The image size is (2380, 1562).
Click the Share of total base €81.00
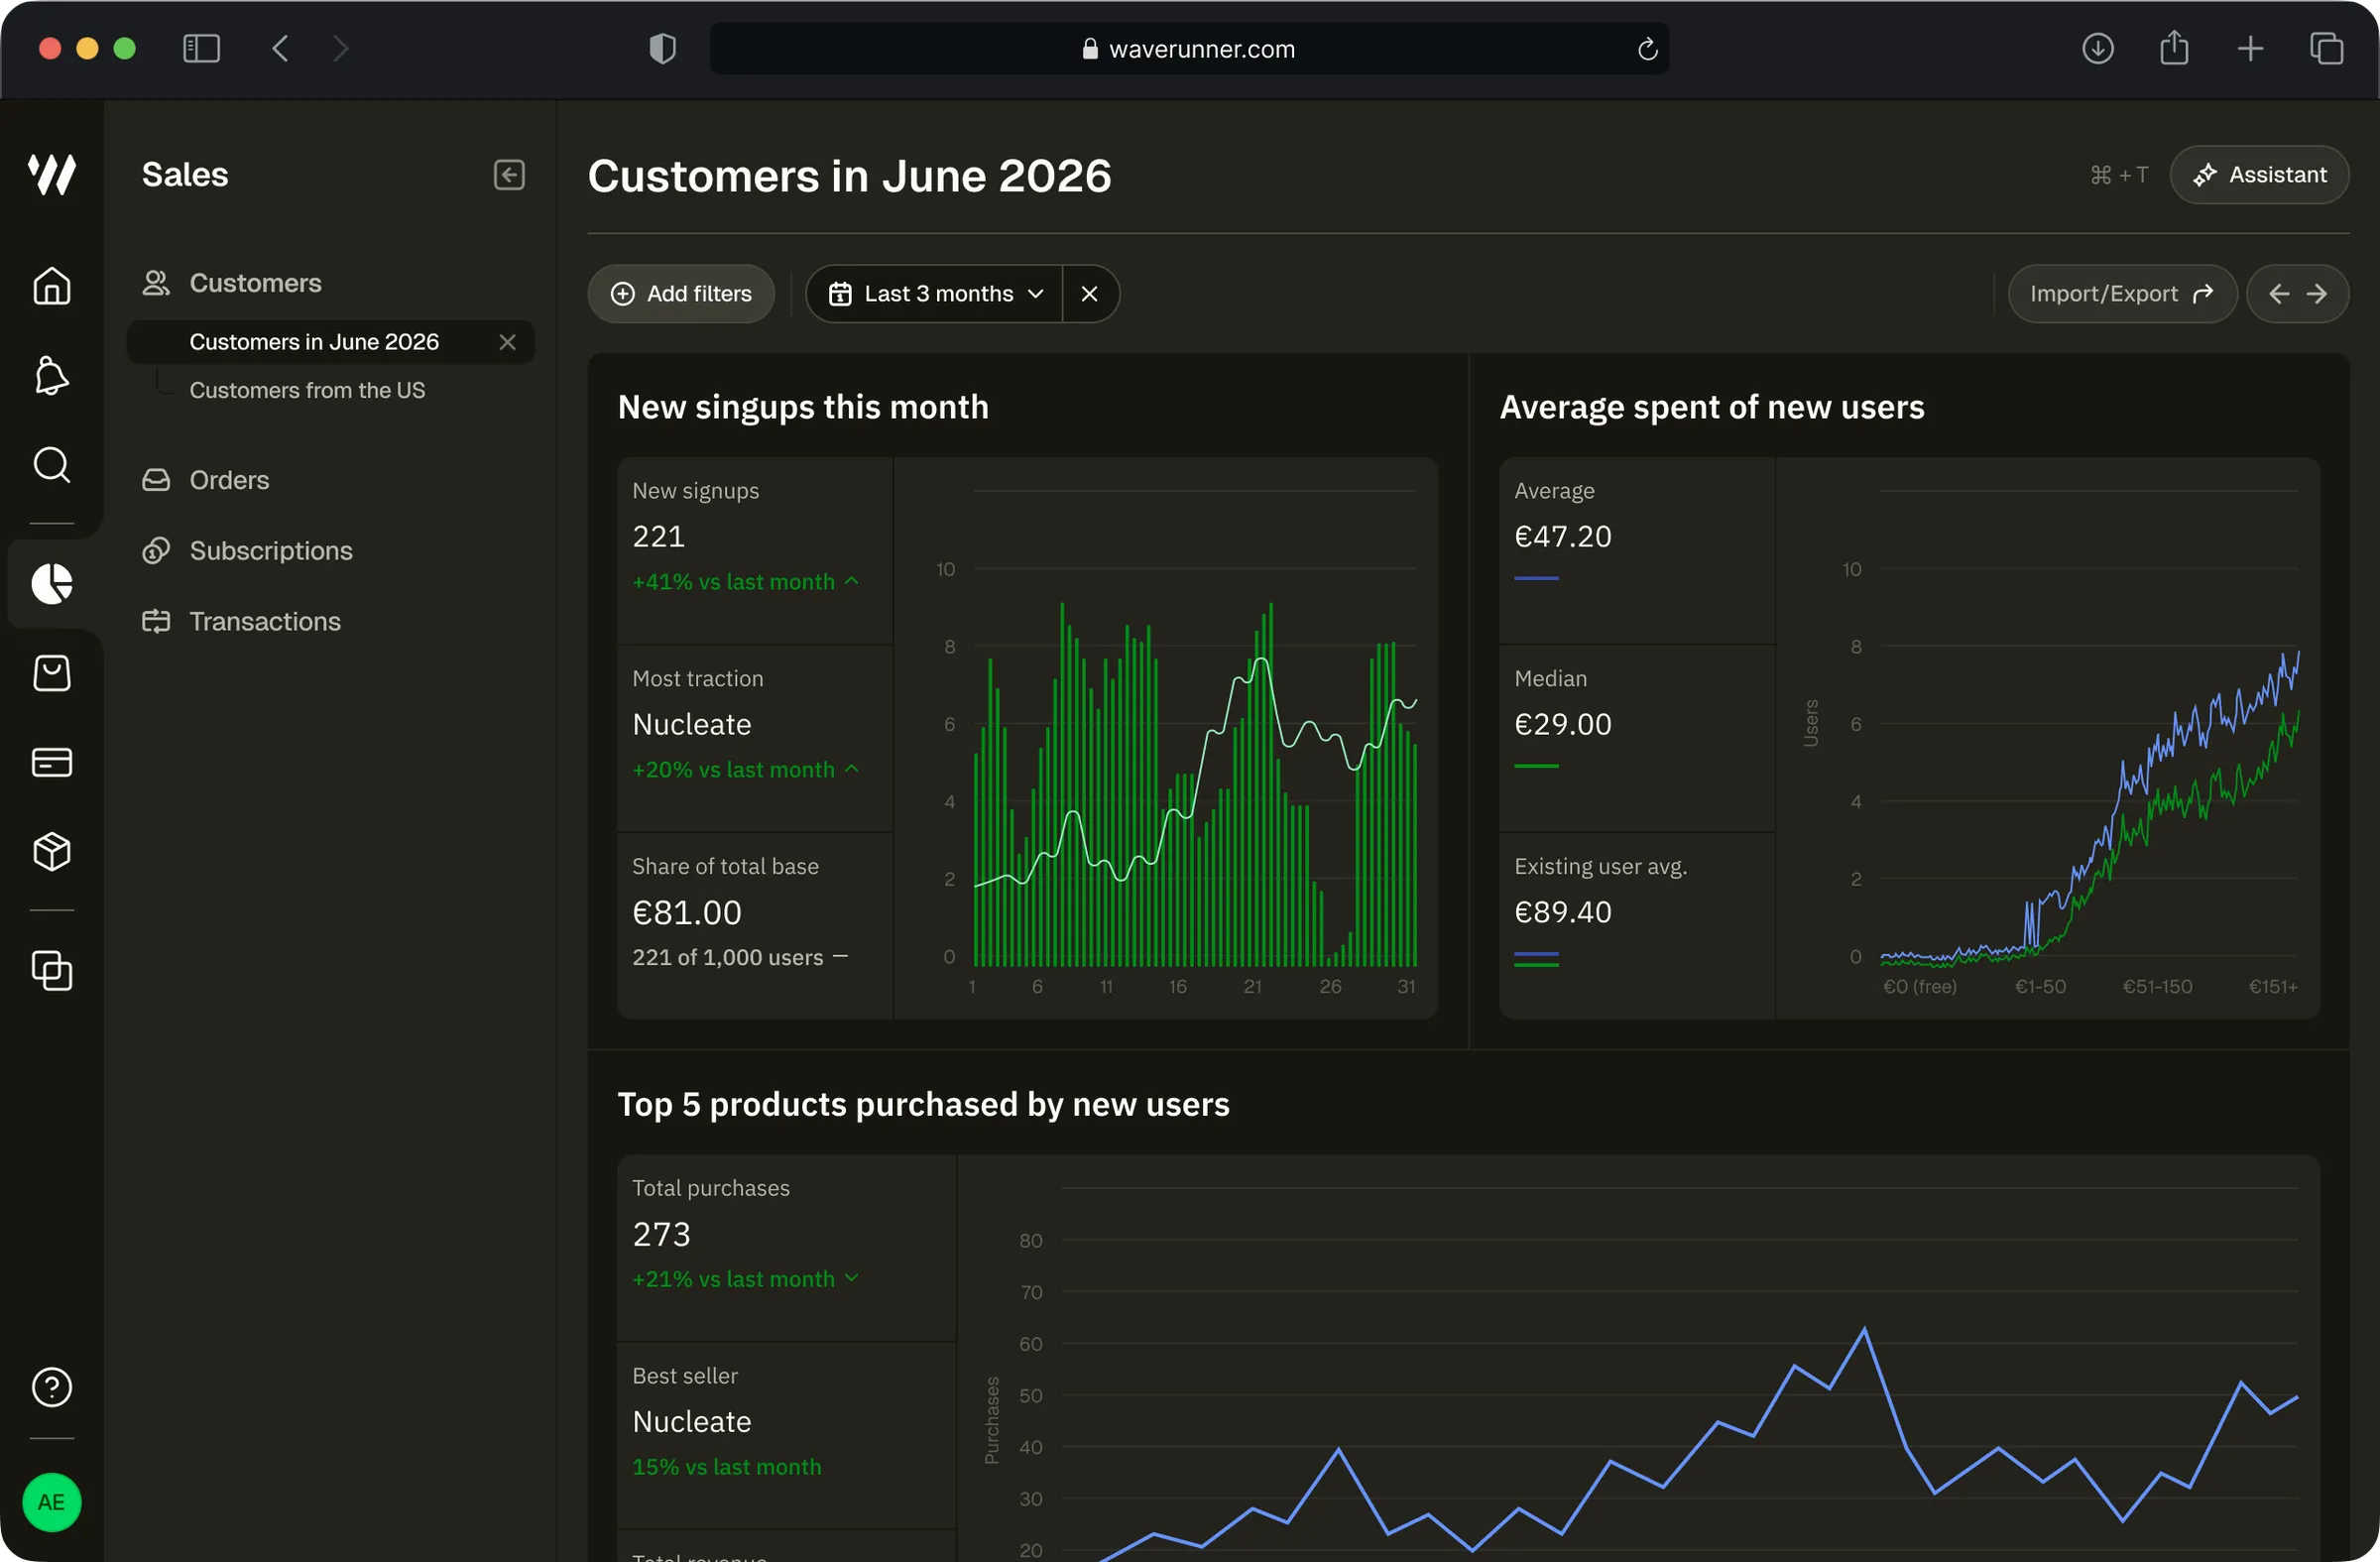(x=687, y=912)
